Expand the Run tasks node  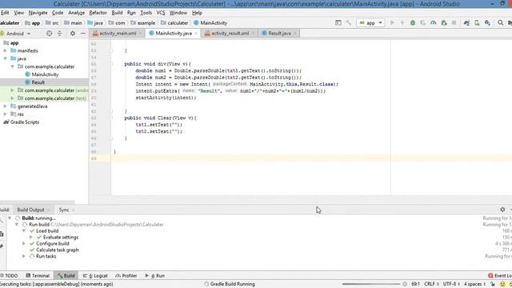(24, 256)
